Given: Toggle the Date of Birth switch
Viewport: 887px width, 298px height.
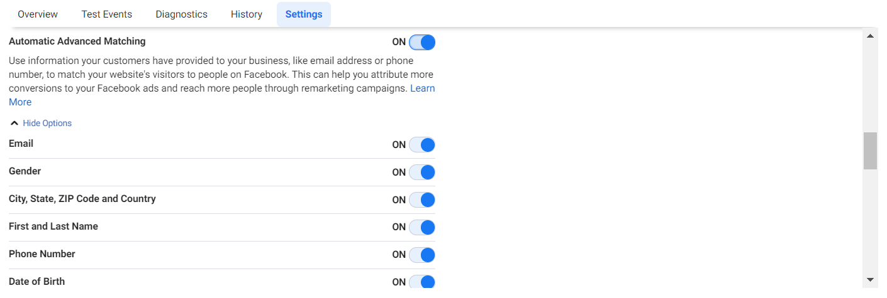Looking at the screenshot, I should [422, 282].
